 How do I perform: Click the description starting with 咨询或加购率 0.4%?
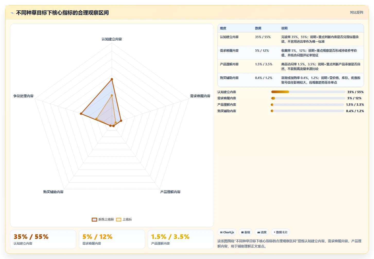(321, 80)
